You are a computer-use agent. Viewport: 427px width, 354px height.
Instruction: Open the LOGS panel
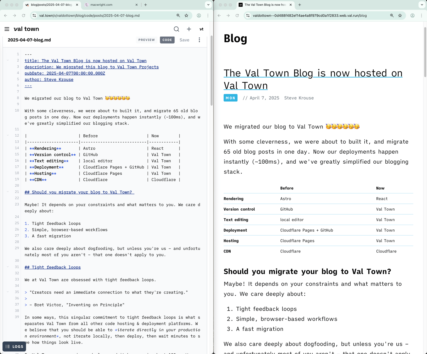click(x=14, y=347)
